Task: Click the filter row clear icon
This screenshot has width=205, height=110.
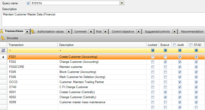Action: coord(3,50)
